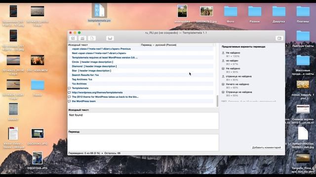Select the '%s Archives' row
Screen dimensions: 316x177
(140, 84)
